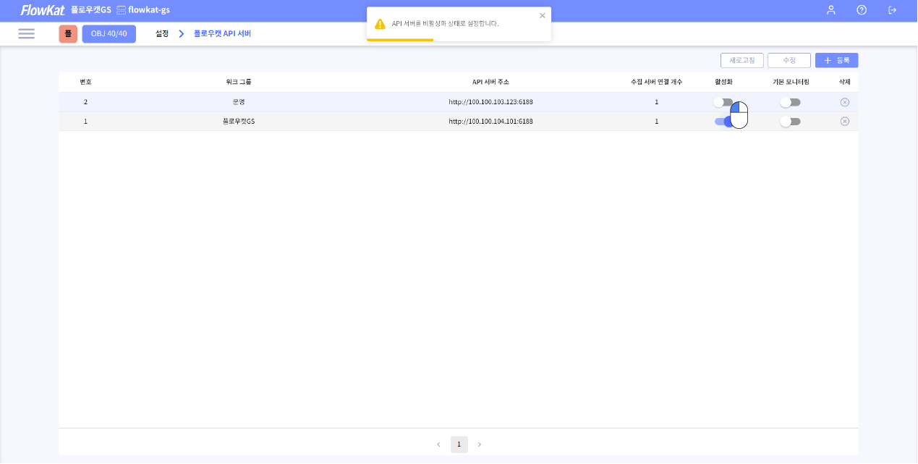Delete the 플로우캣GS API server row
The image size is (918, 464).
click(x=844, y=122)
